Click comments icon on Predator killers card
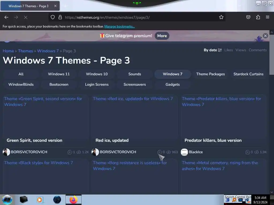The width and height of the screenshot is (274, 205). pyautogui.click(x=248, y=152)
